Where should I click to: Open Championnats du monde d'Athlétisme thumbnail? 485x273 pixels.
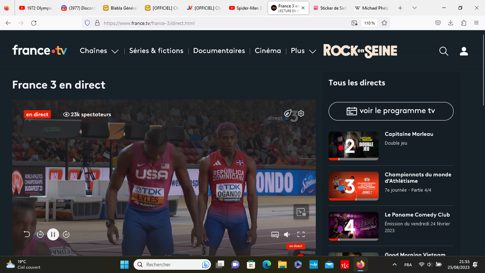[x=353, y=186]
